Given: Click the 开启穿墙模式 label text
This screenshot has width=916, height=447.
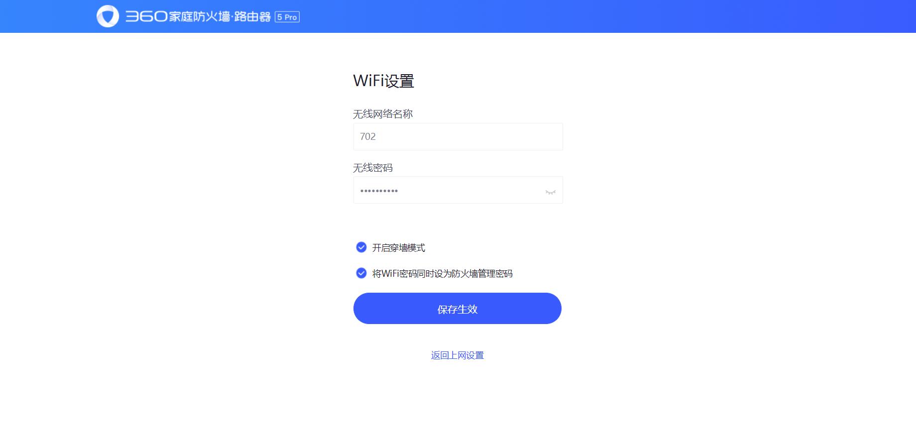Looking at the screenshot, I should point(399,247).
